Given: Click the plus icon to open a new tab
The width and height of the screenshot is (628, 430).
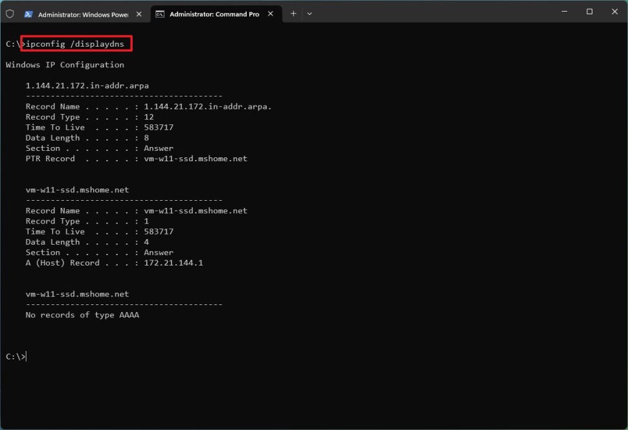Looking at the screenshot, I should pyautogui.click(x=294, y=12).
